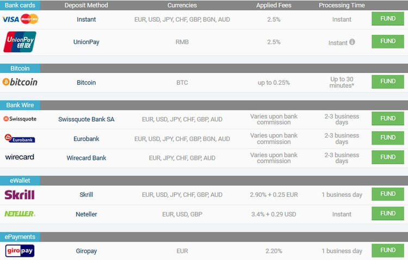Click the wirecard logo
The image size is (408, 260).
pyautogui.click(x=20, y=157)
